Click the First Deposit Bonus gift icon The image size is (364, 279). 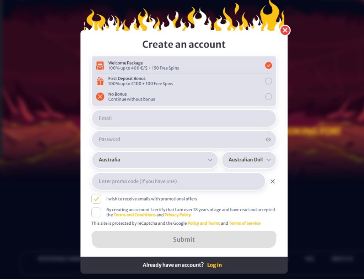pyautogui.click(x=100, y=81)
